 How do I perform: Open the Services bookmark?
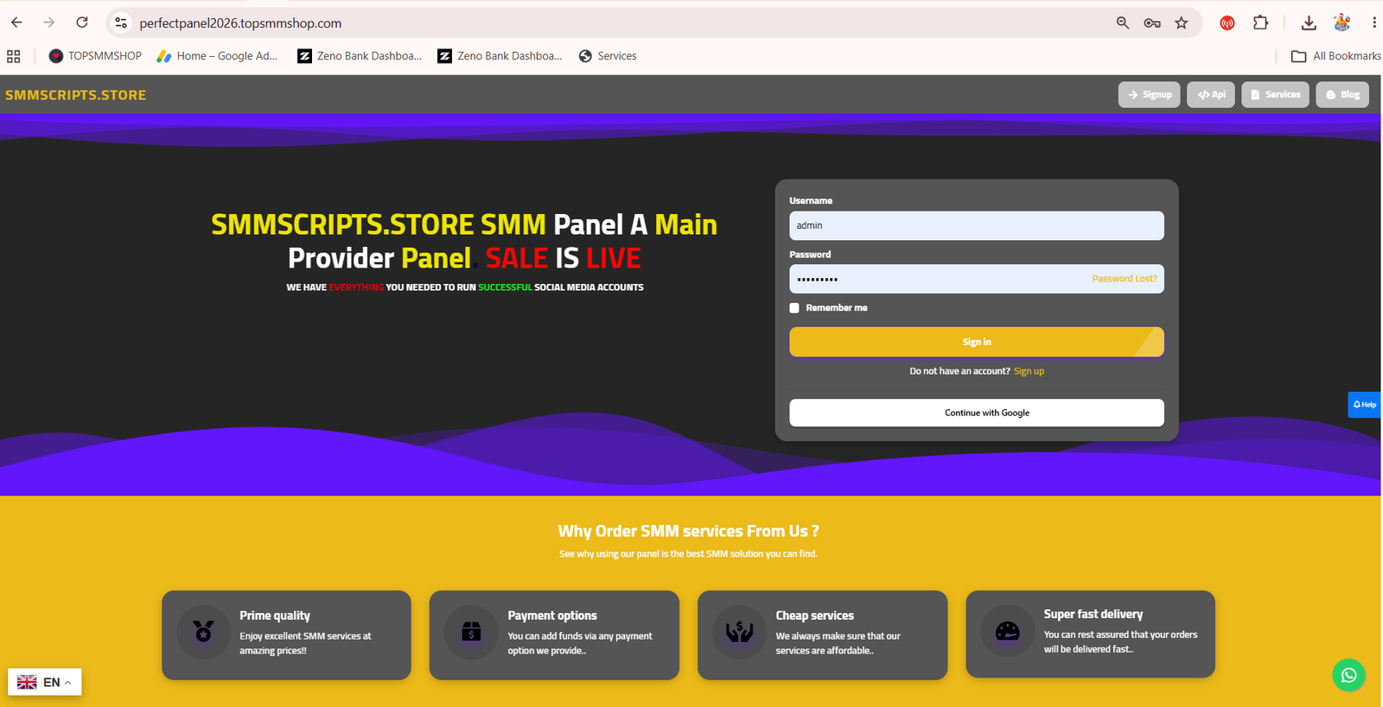click(608, 56)
